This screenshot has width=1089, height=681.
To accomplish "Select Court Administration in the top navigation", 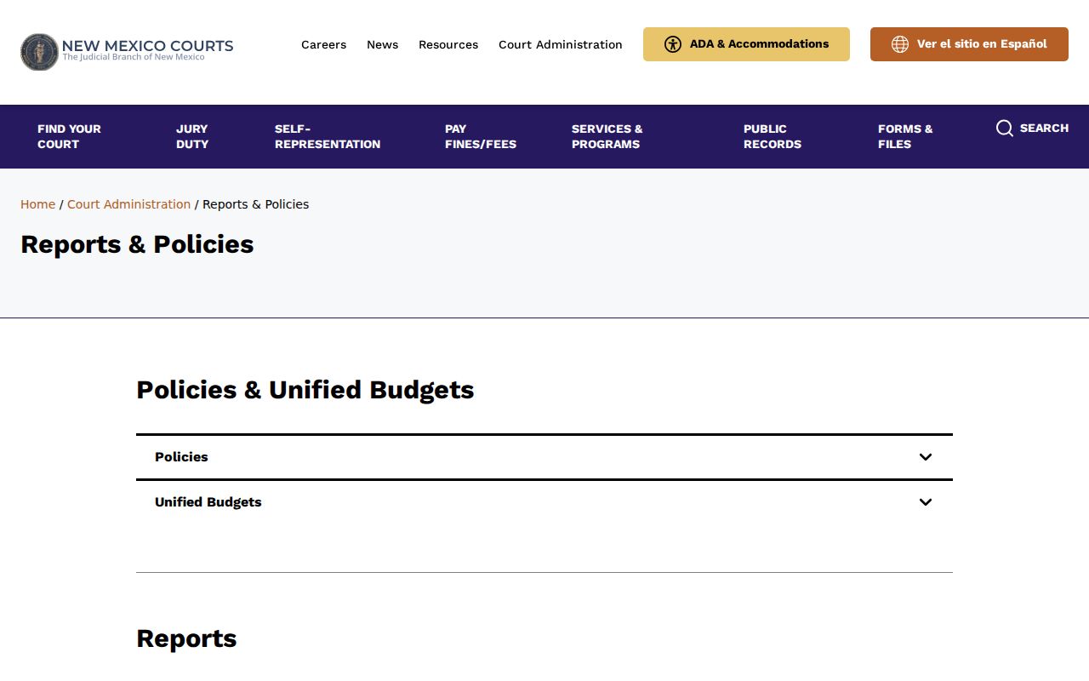I will click(x=561, y=44).
